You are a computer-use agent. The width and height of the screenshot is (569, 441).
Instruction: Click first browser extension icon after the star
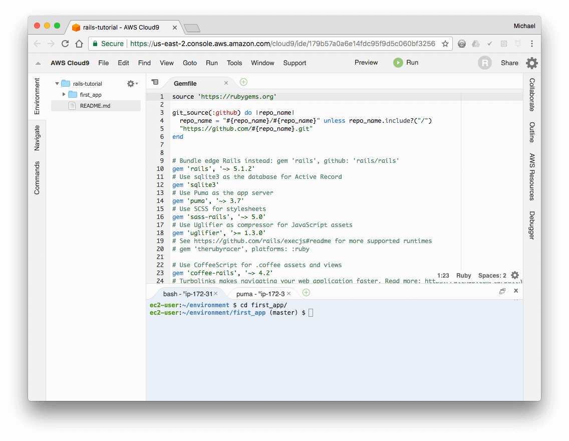(462, 44)
